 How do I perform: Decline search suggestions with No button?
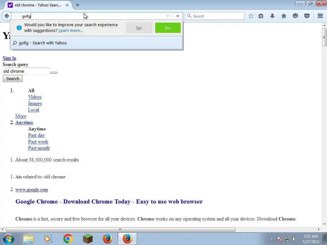pos(139,28)
